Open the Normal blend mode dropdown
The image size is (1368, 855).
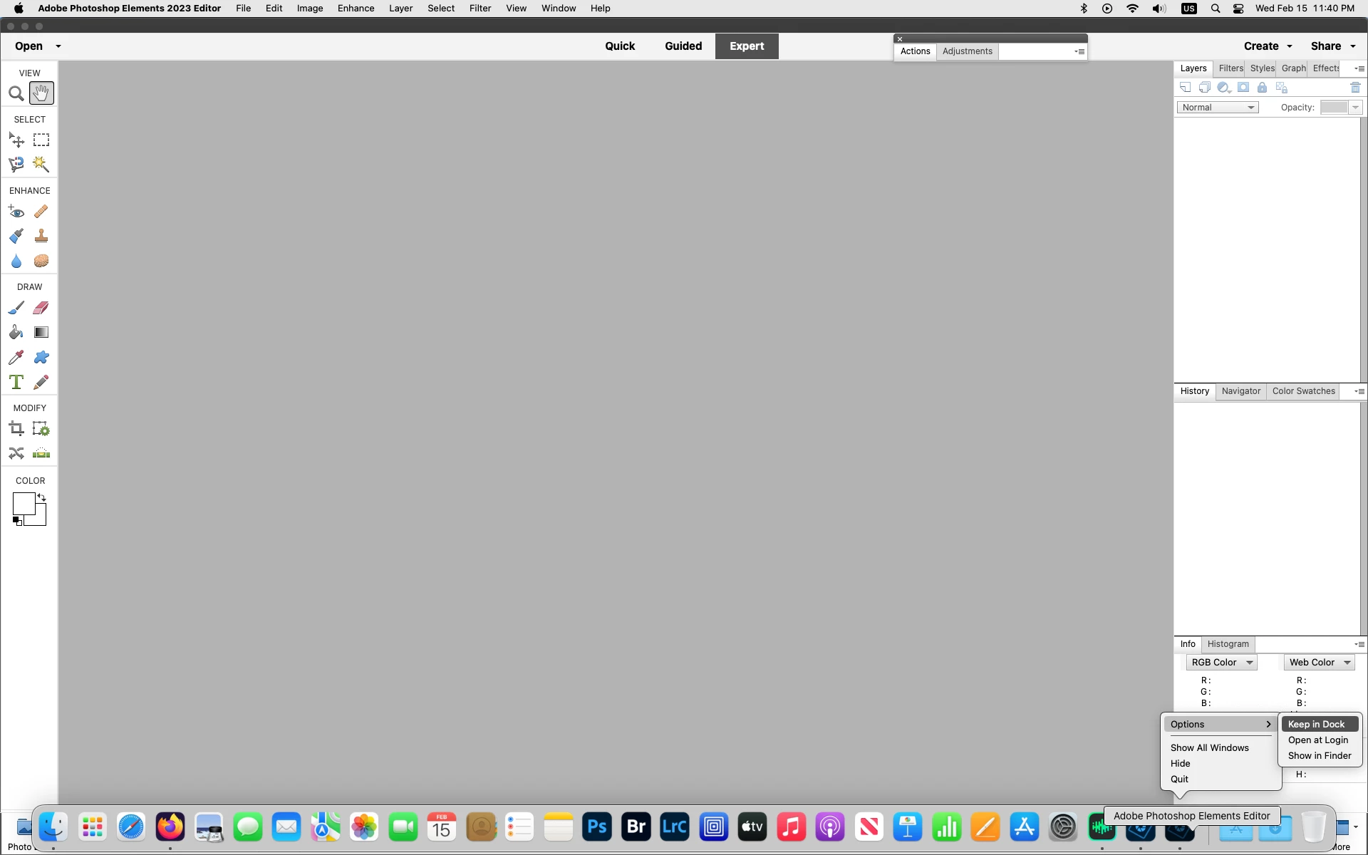pyautogui.click(x=1218, y=108)
